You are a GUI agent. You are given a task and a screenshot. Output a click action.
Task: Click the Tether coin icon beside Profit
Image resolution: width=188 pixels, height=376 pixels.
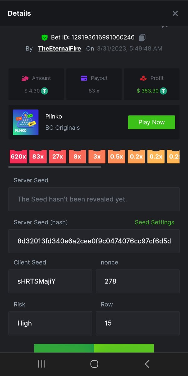pyautogui.click(x=163, y=91)
